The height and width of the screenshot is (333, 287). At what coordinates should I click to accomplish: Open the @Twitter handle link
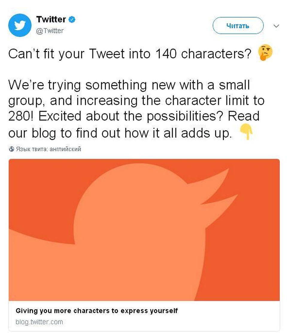50,31
